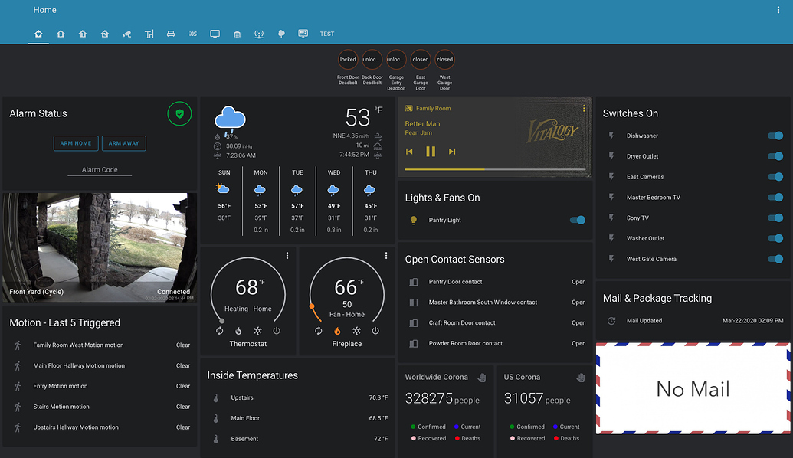Select the camera tab in top navigation
Image resolution: width=793 pixels, height=458 pixels.
[127, 34]
